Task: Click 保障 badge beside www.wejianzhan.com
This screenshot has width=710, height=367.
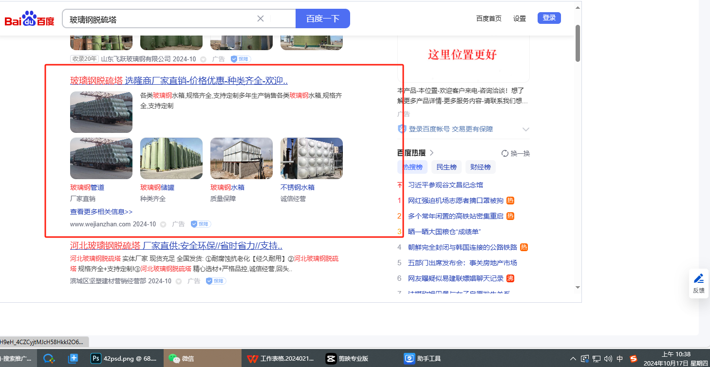Action: pos(201,224)
